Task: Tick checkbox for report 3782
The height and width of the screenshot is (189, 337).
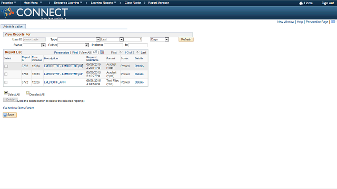Action: [x=6, y=66]
